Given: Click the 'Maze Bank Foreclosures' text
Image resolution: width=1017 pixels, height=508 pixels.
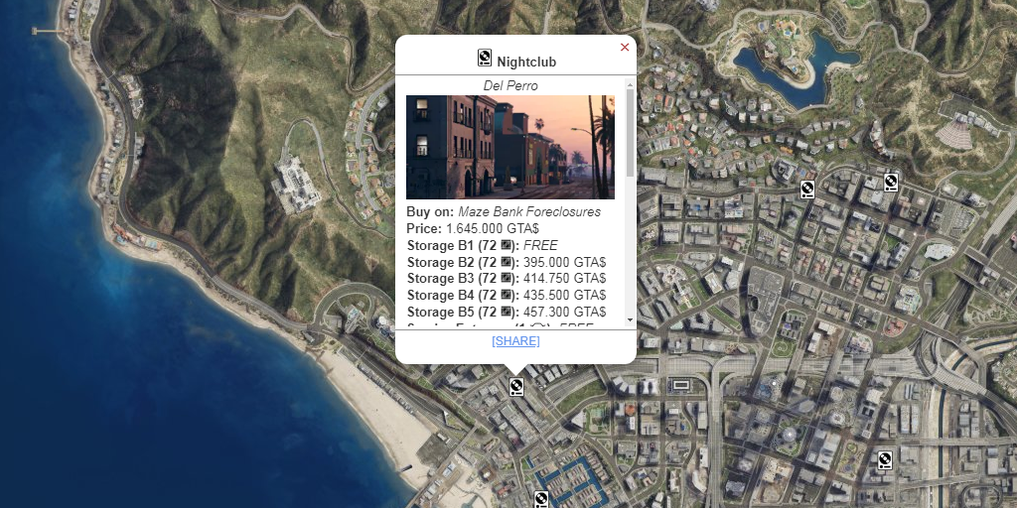Looking at the screenshot, I should 529,212.
